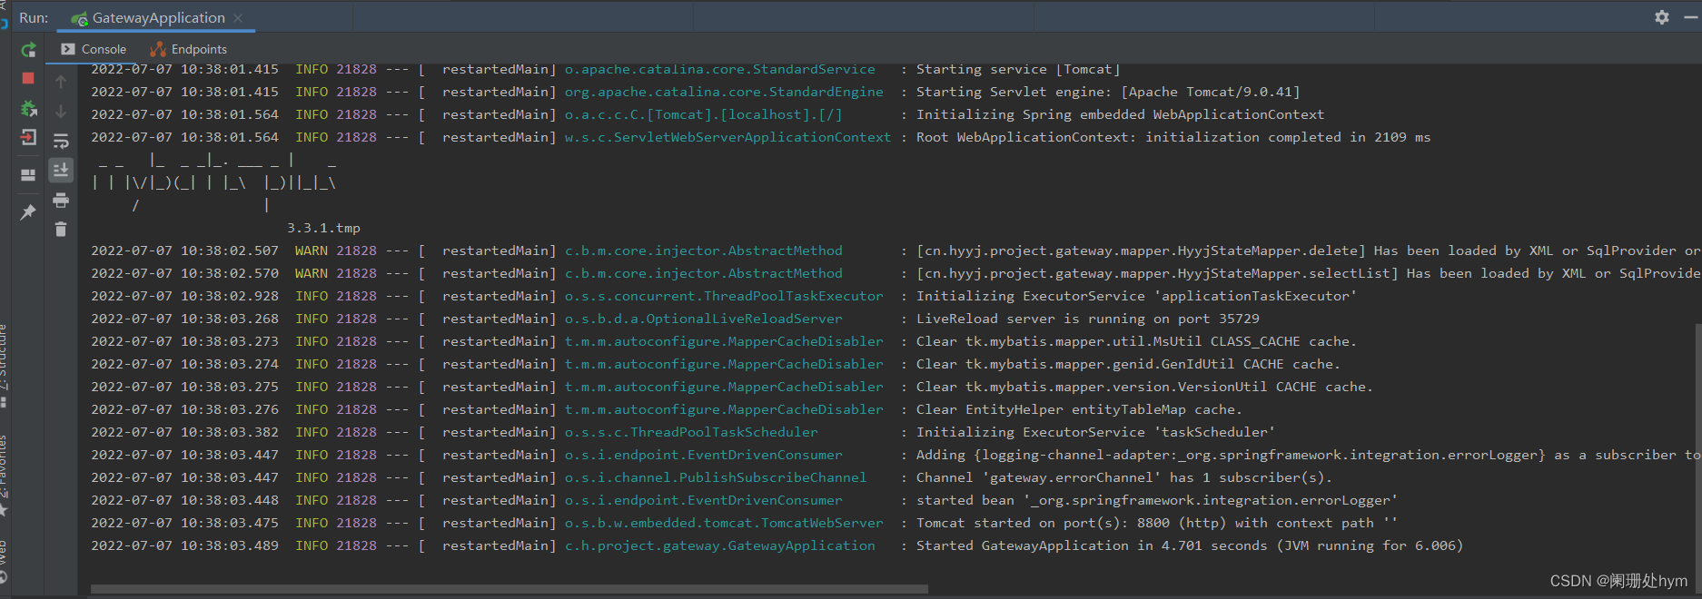
Task: Click the timestamp '2022-07-07 10:38:03.489'
Action: [184, 545]
